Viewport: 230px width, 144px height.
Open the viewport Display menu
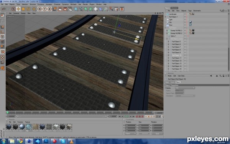pyautogui.click(x=23, y=13)
